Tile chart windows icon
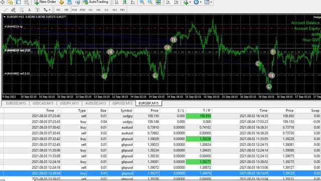This screenshot has height=181, width=321. tap(158, 2)
